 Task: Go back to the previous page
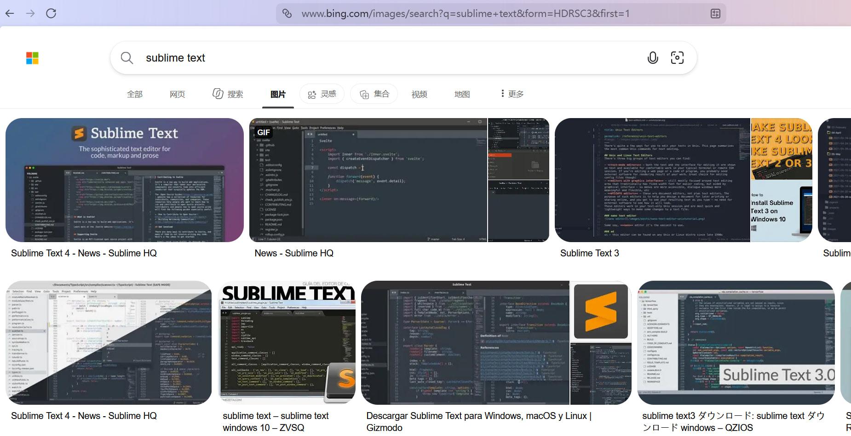(10, 13)
